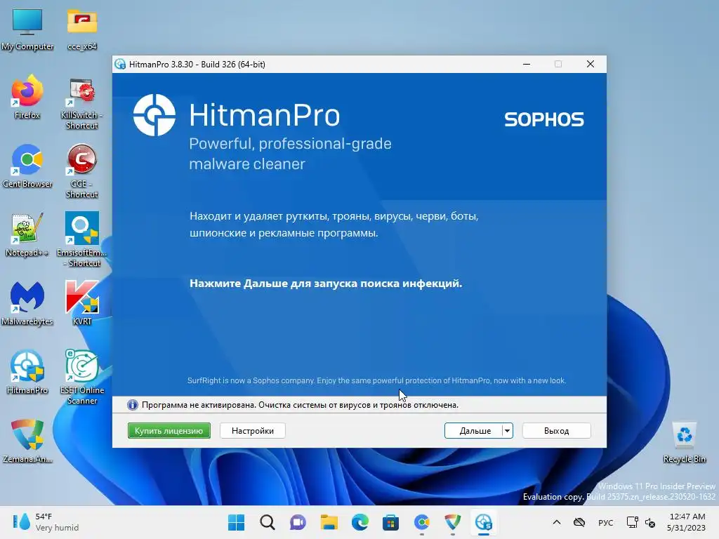This screenshot has height=539, width=719.
Task: Open the weather widget showing 54°F
Action: tap(45, 522)
